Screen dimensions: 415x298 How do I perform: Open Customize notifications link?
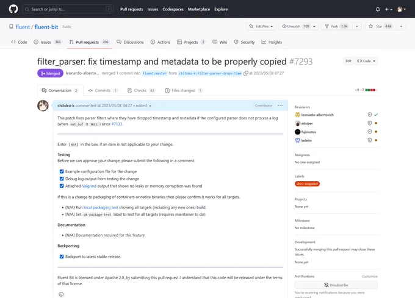[370, 276]
